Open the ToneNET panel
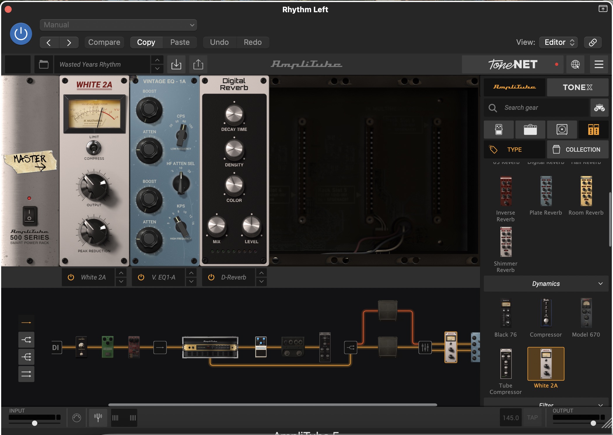The image size is (613, 435). (x=513, y=64)
